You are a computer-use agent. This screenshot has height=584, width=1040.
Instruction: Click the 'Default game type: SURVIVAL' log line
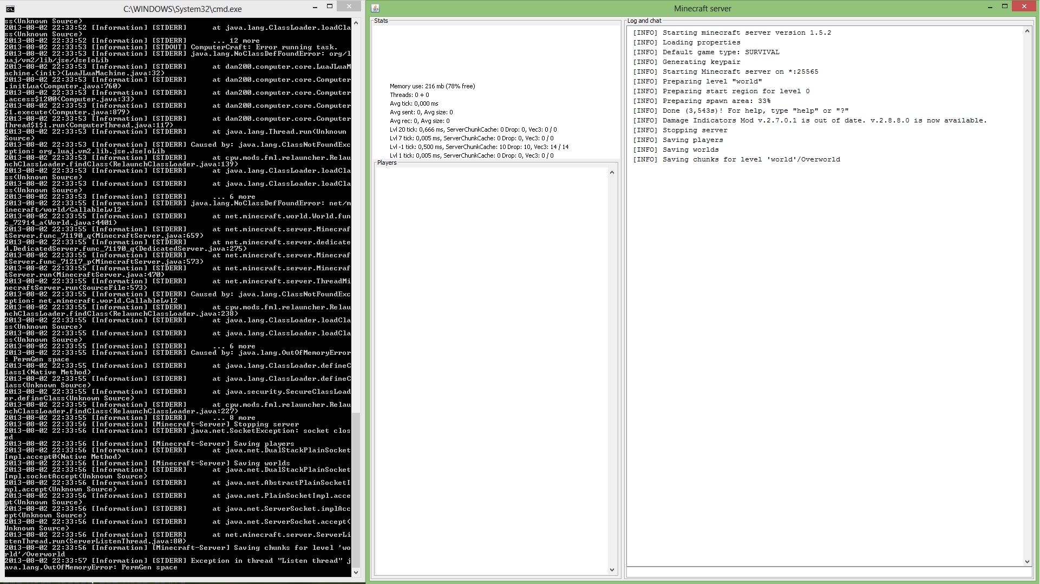point(706,53)
